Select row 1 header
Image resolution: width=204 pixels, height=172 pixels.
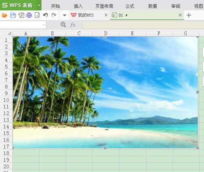coord(6,40)
